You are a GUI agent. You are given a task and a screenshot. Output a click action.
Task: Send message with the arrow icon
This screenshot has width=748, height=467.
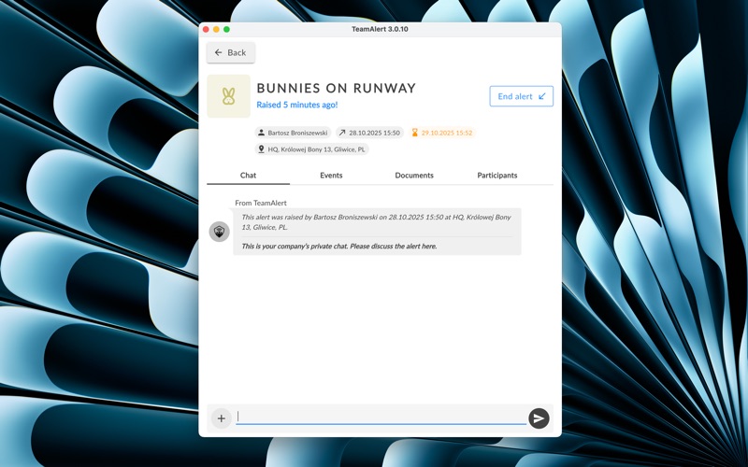tap(539, 418)
